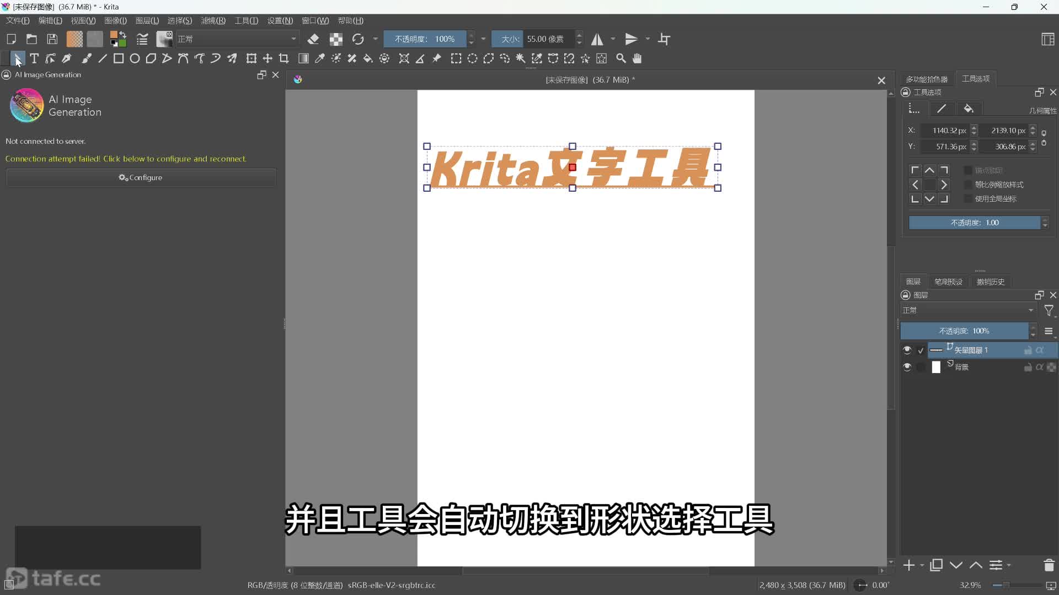Screen dimensions: 1059x595
Task: Duplicate the current layer
Action: point(936,565)
